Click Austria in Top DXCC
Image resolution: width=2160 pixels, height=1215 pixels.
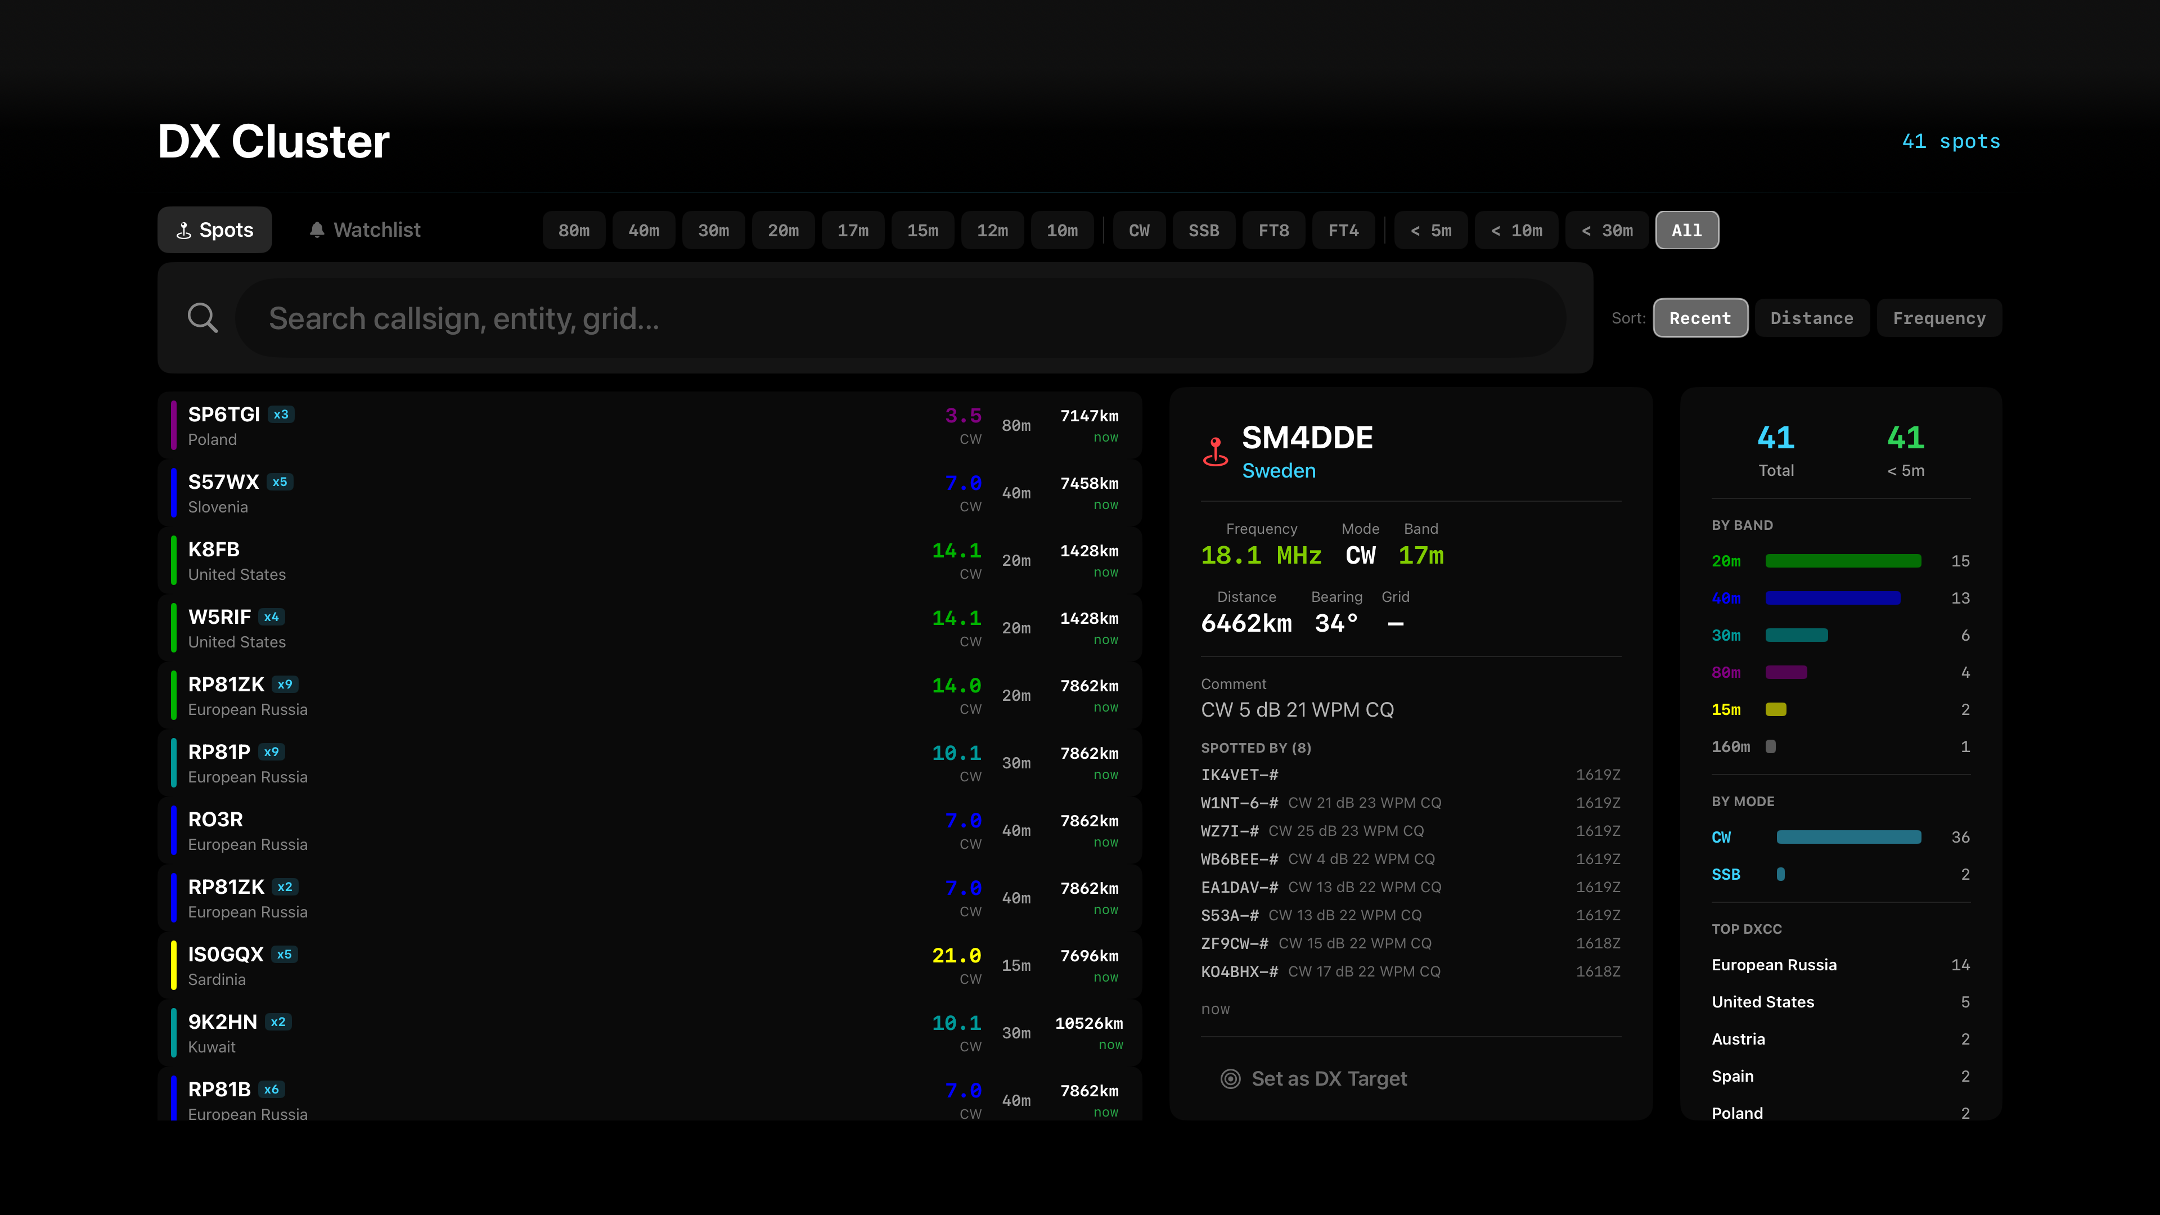pos(1840,1039)
